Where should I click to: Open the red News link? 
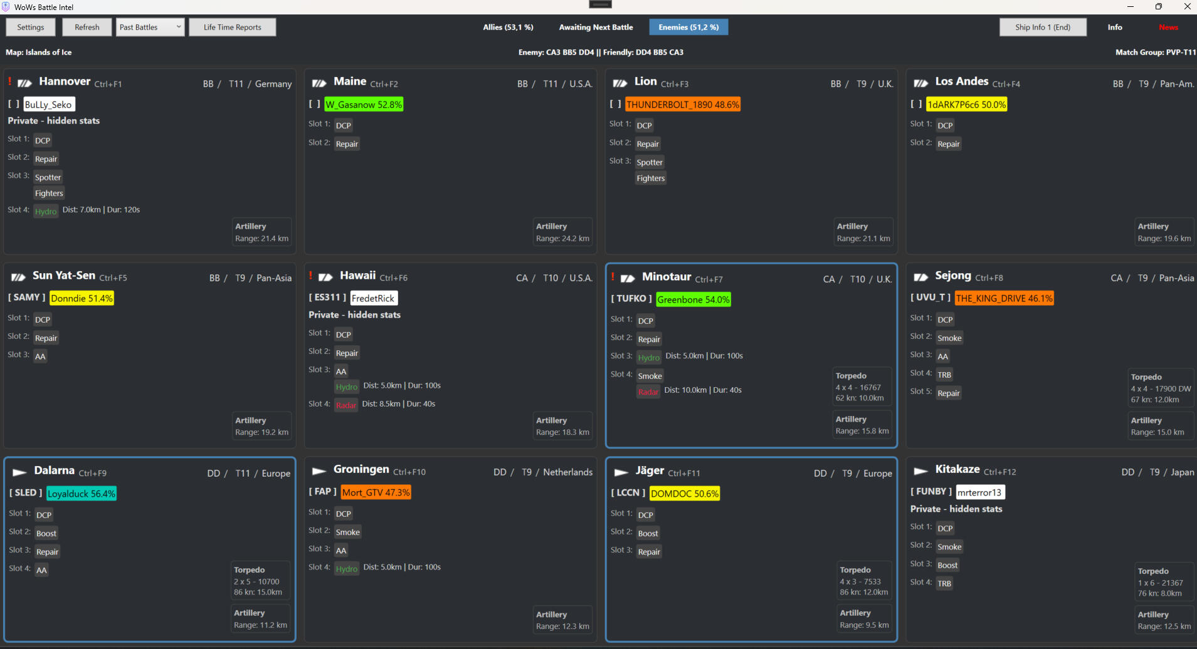coord(1168,27)
